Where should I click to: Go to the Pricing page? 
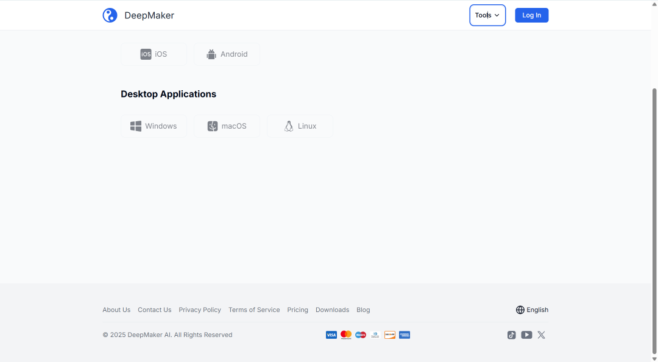[x=297, y=310]
